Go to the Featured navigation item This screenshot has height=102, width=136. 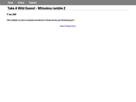[x=33, y=3]
